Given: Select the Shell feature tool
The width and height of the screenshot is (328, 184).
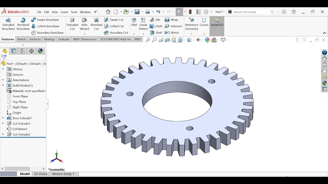Looking at the screenshot, I should [x=156, y=32].
